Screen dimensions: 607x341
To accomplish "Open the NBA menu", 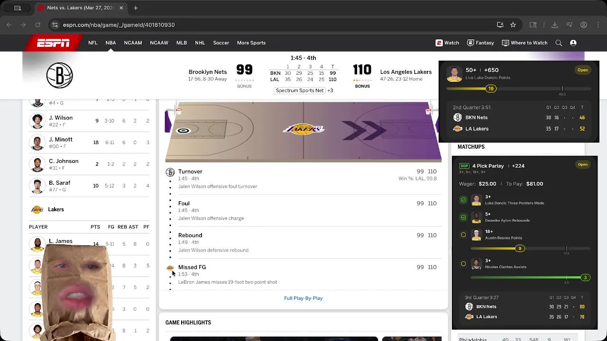I will (110, 43).
